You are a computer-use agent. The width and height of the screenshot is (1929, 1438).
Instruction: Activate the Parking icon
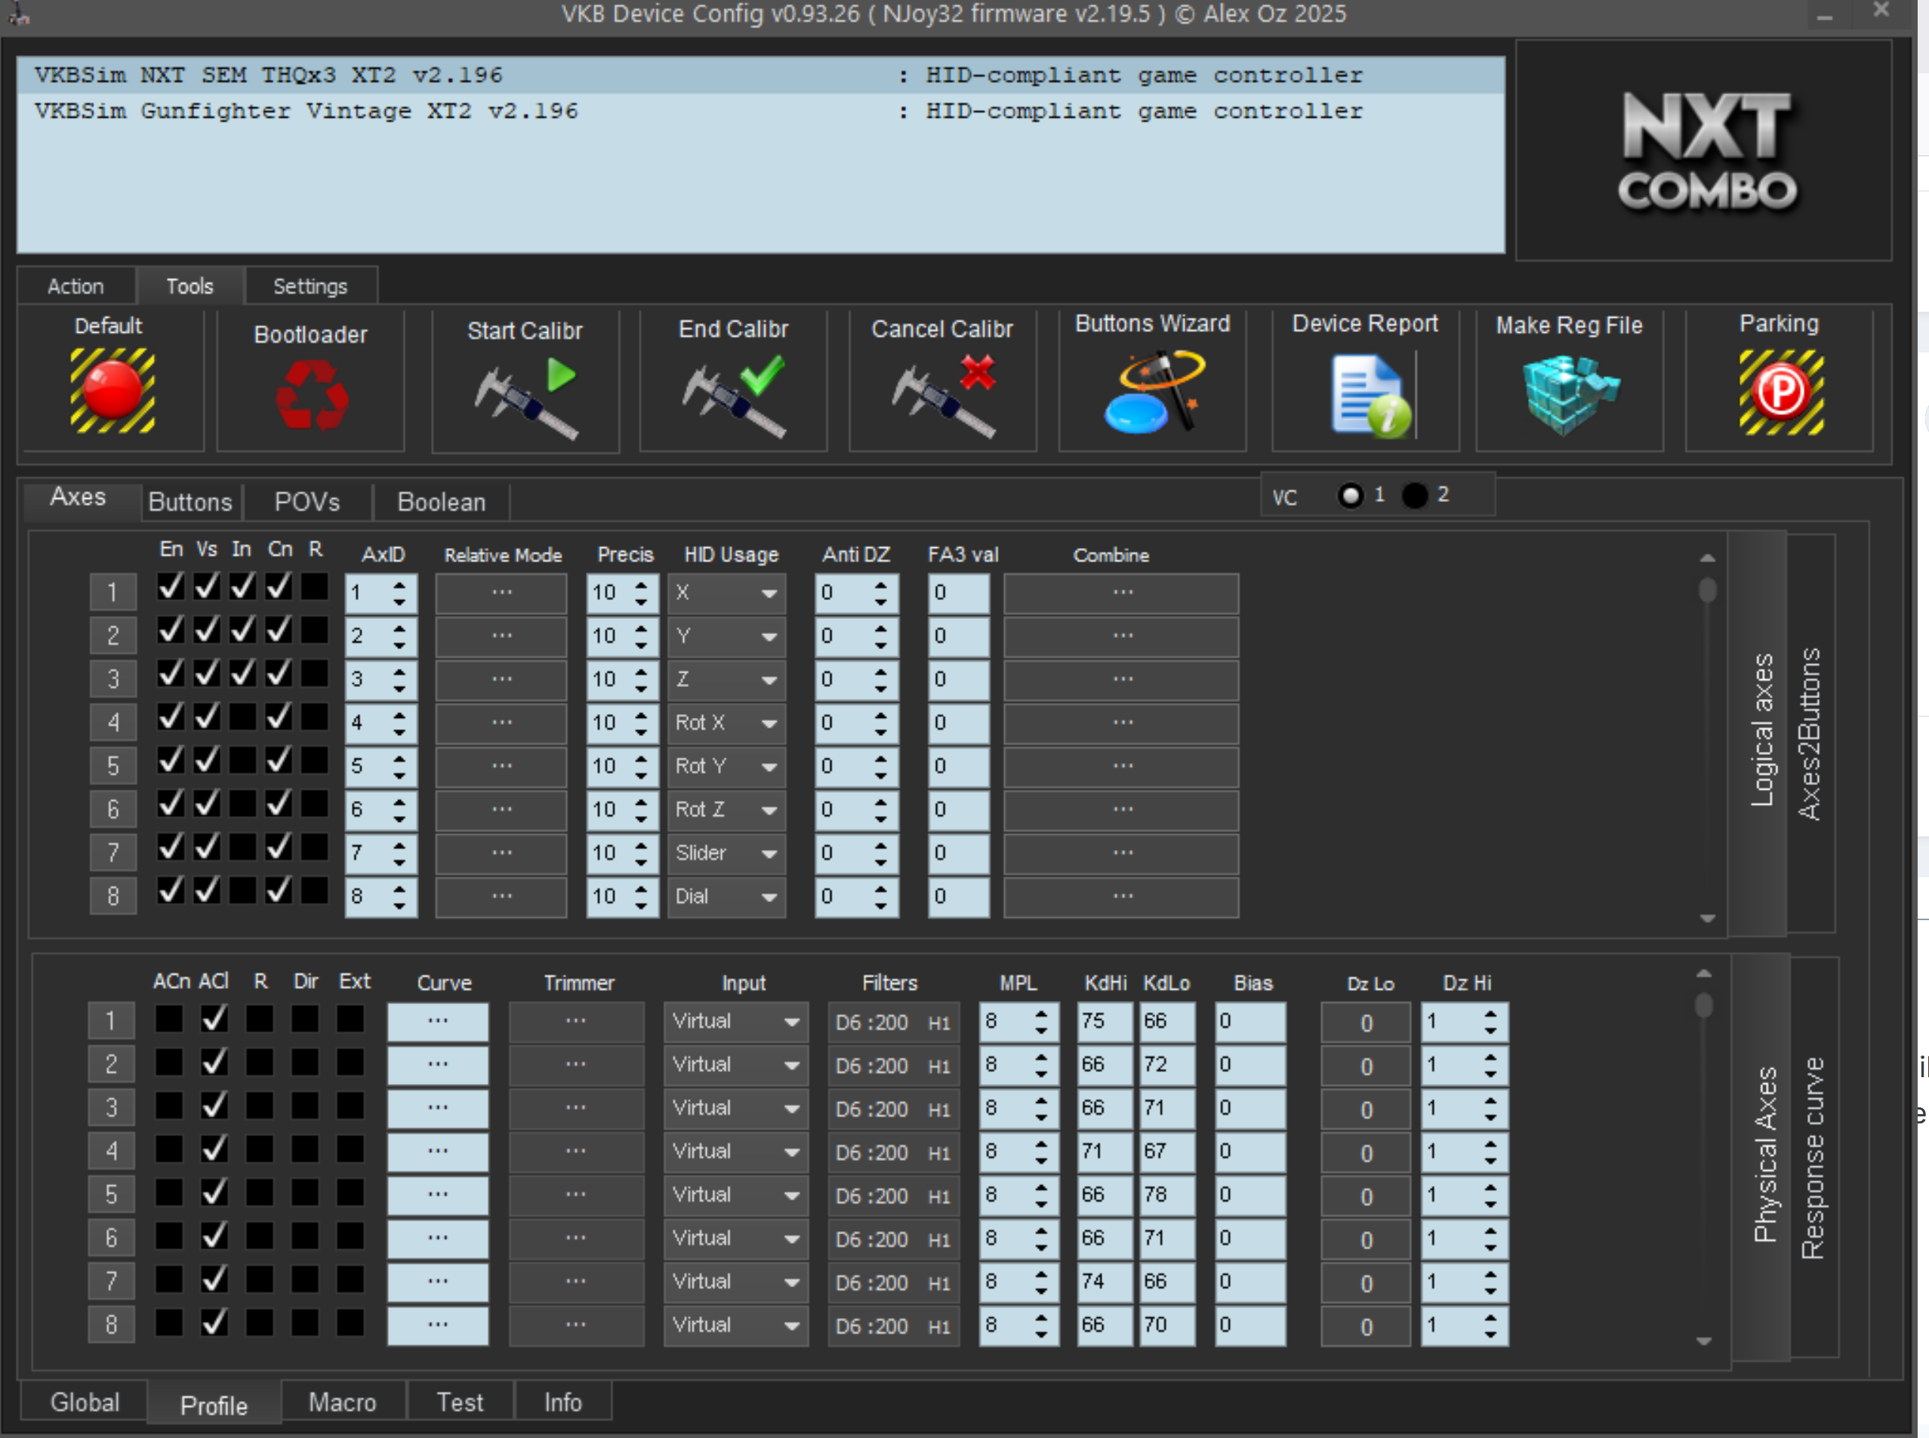1780,393
